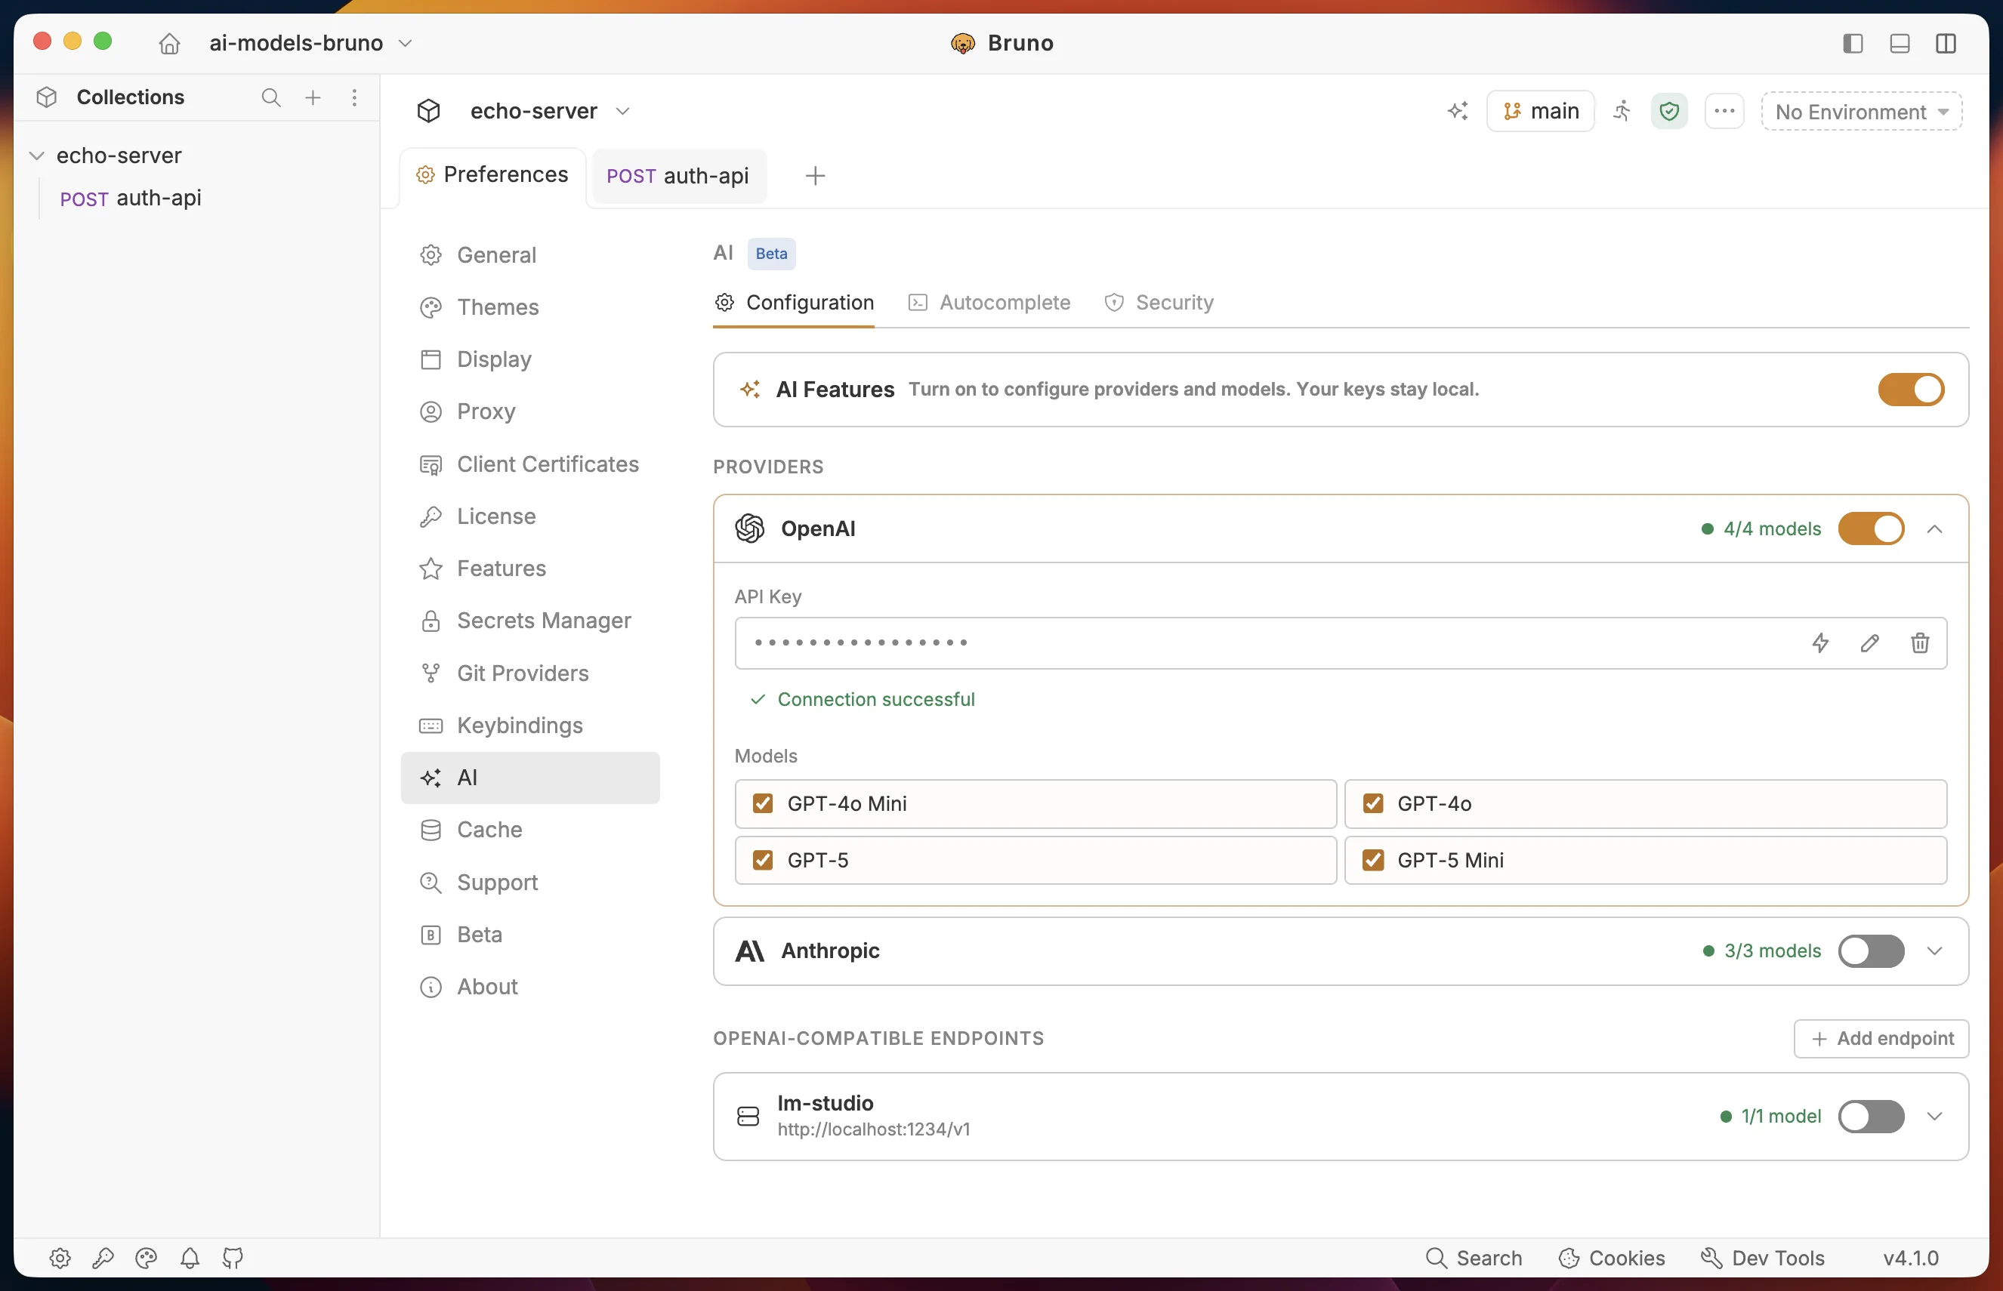Open the echo-server collection dropdown chevron
This screenshot has width=2003, height=1291.
[622, 111]
